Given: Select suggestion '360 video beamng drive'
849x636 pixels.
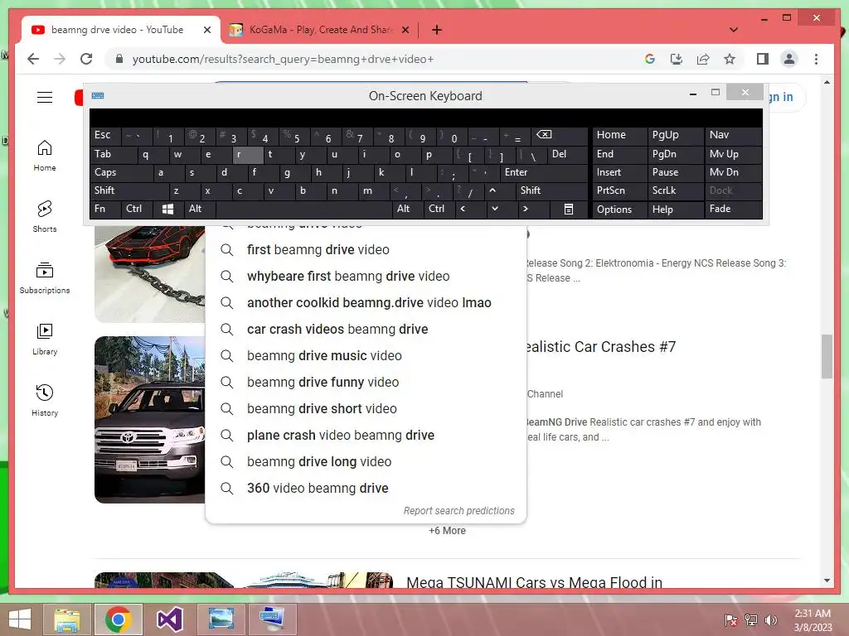Looking at the screenshot, I should 366,489.
